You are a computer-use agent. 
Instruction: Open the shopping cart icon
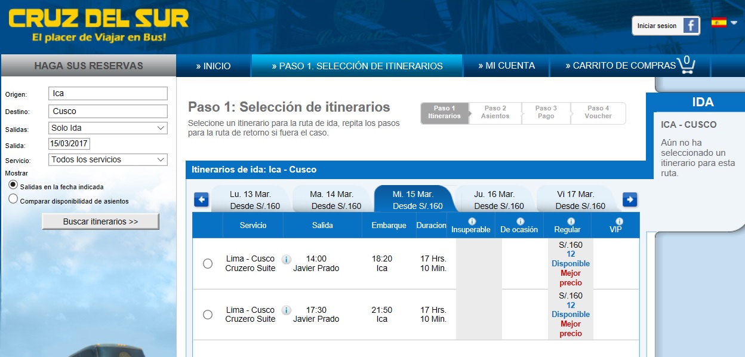(685, 65)
